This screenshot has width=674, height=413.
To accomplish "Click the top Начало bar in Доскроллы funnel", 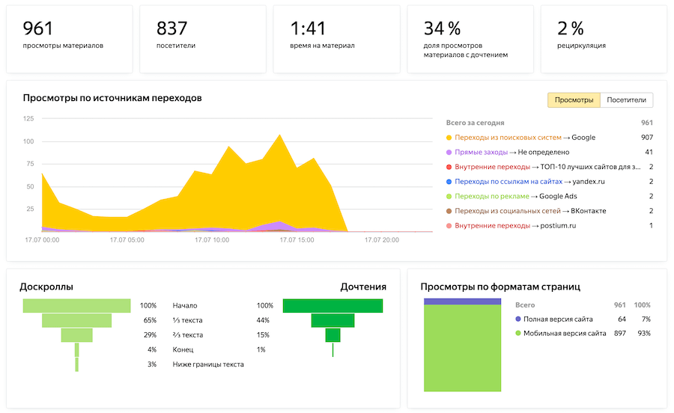I will pos(76,305).
